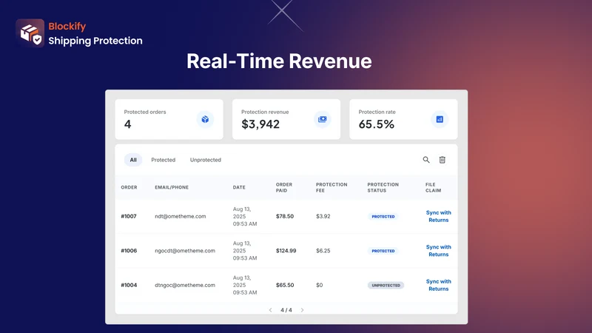Viewport: 592px width, 333px height.
Task: Click the Real-Time Revenue heading
Action: tap(279, 61)
